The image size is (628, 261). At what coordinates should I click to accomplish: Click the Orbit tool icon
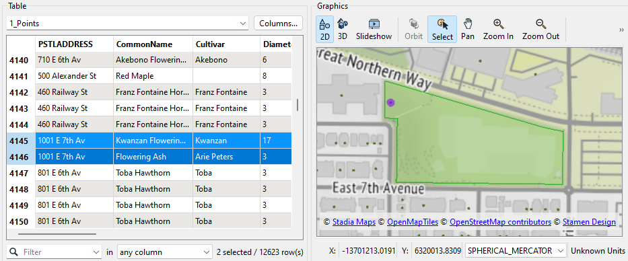tap(413, 29)
